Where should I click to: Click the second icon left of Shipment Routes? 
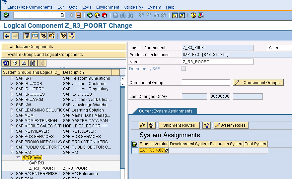click(152, 125)
